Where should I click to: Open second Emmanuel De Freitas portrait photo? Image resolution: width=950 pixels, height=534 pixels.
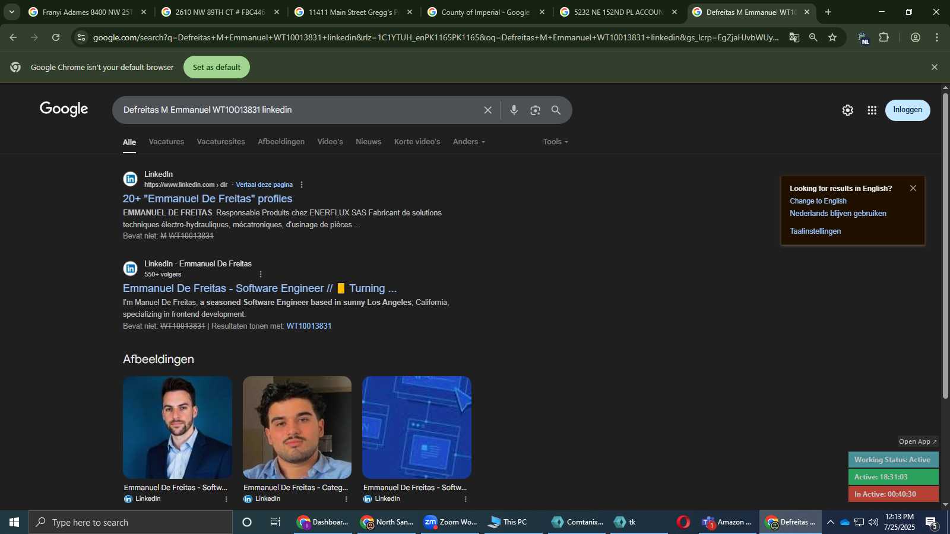click(x=297, y=427)
